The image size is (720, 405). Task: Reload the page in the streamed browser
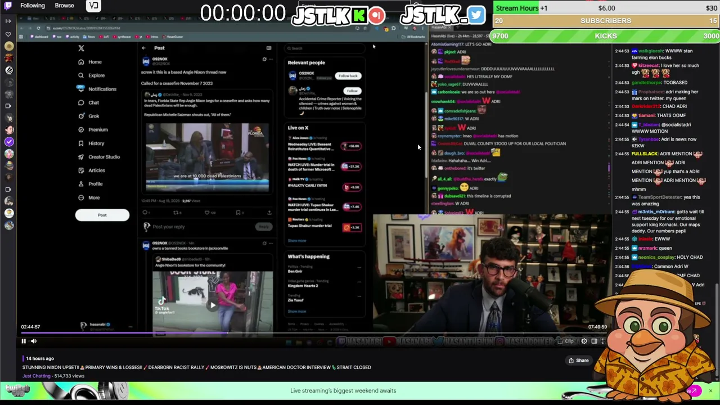(38, 28)
